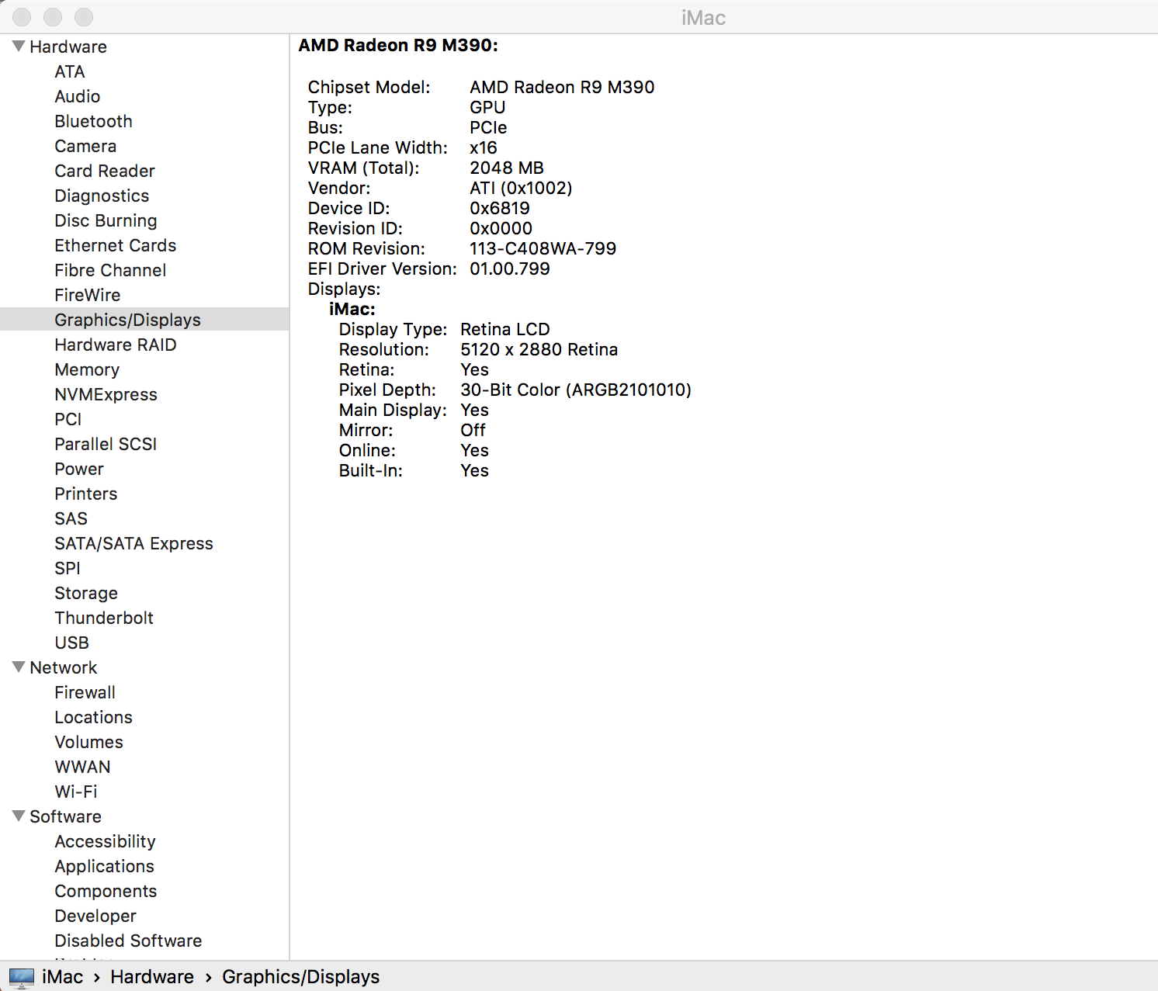Select USB in the sidebar

[x=72, y=643]
